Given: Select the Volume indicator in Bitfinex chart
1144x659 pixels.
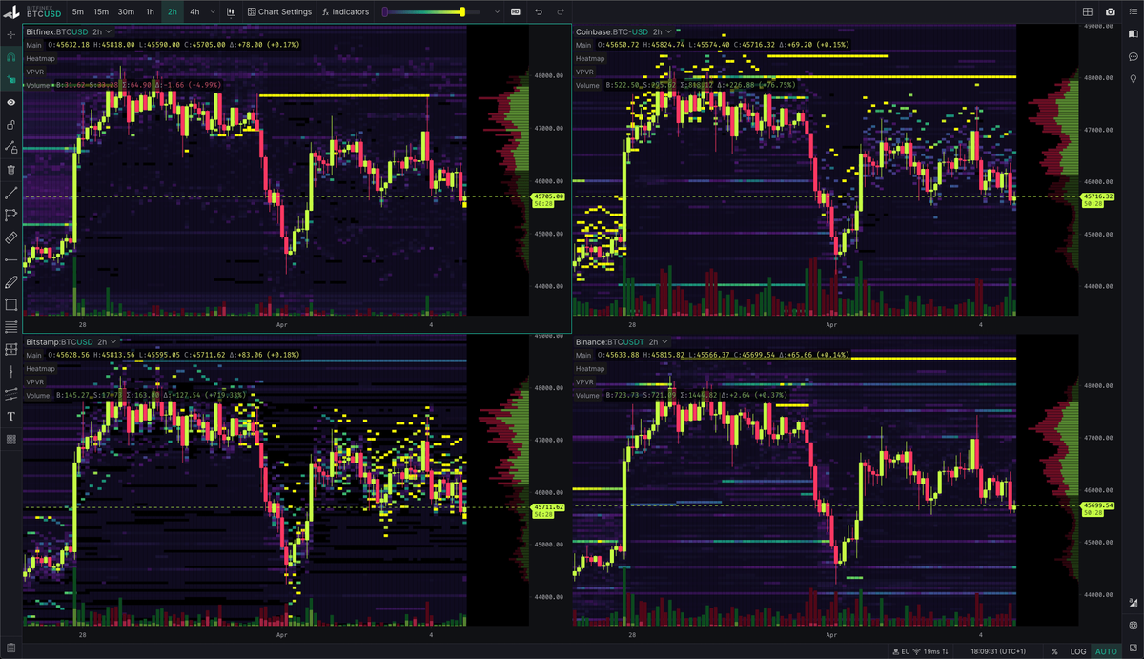Looking at the screenshot, I should coord(38,85).
